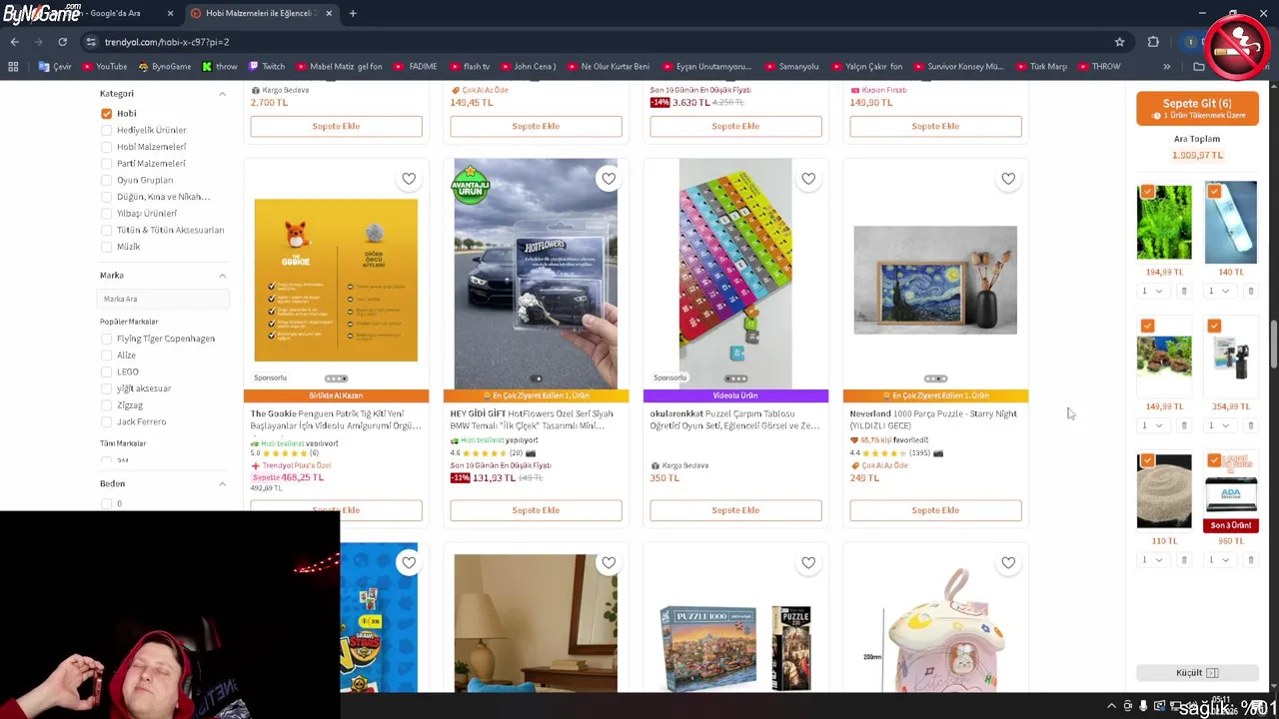Open the Starry Night puzzle image
Image resolution: width=1279 pixels, height=719 pixels.
[x=935, y=280]
